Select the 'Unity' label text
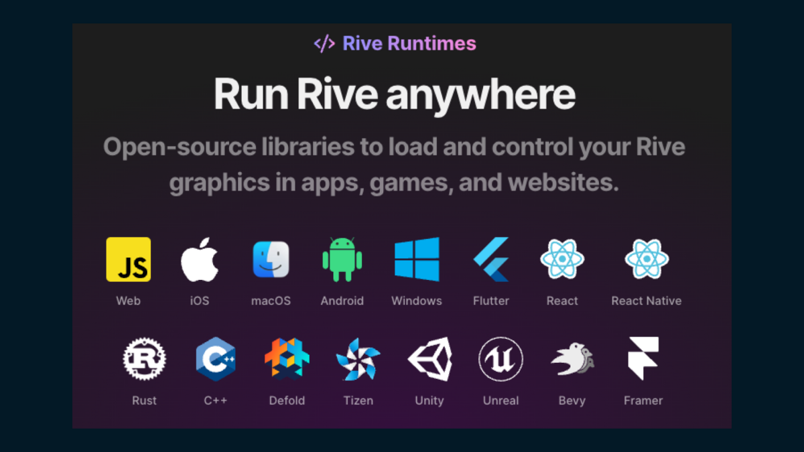 click(x=429, y=400)
